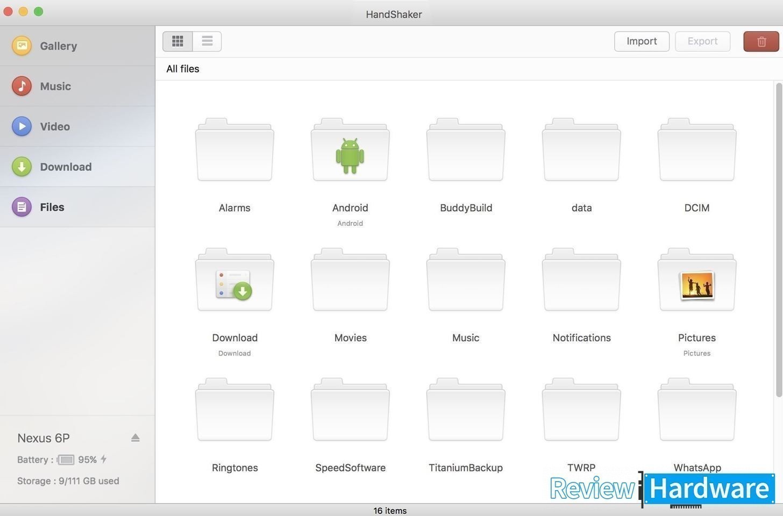Select the TWRP folder icon

[x=581, y=410]
